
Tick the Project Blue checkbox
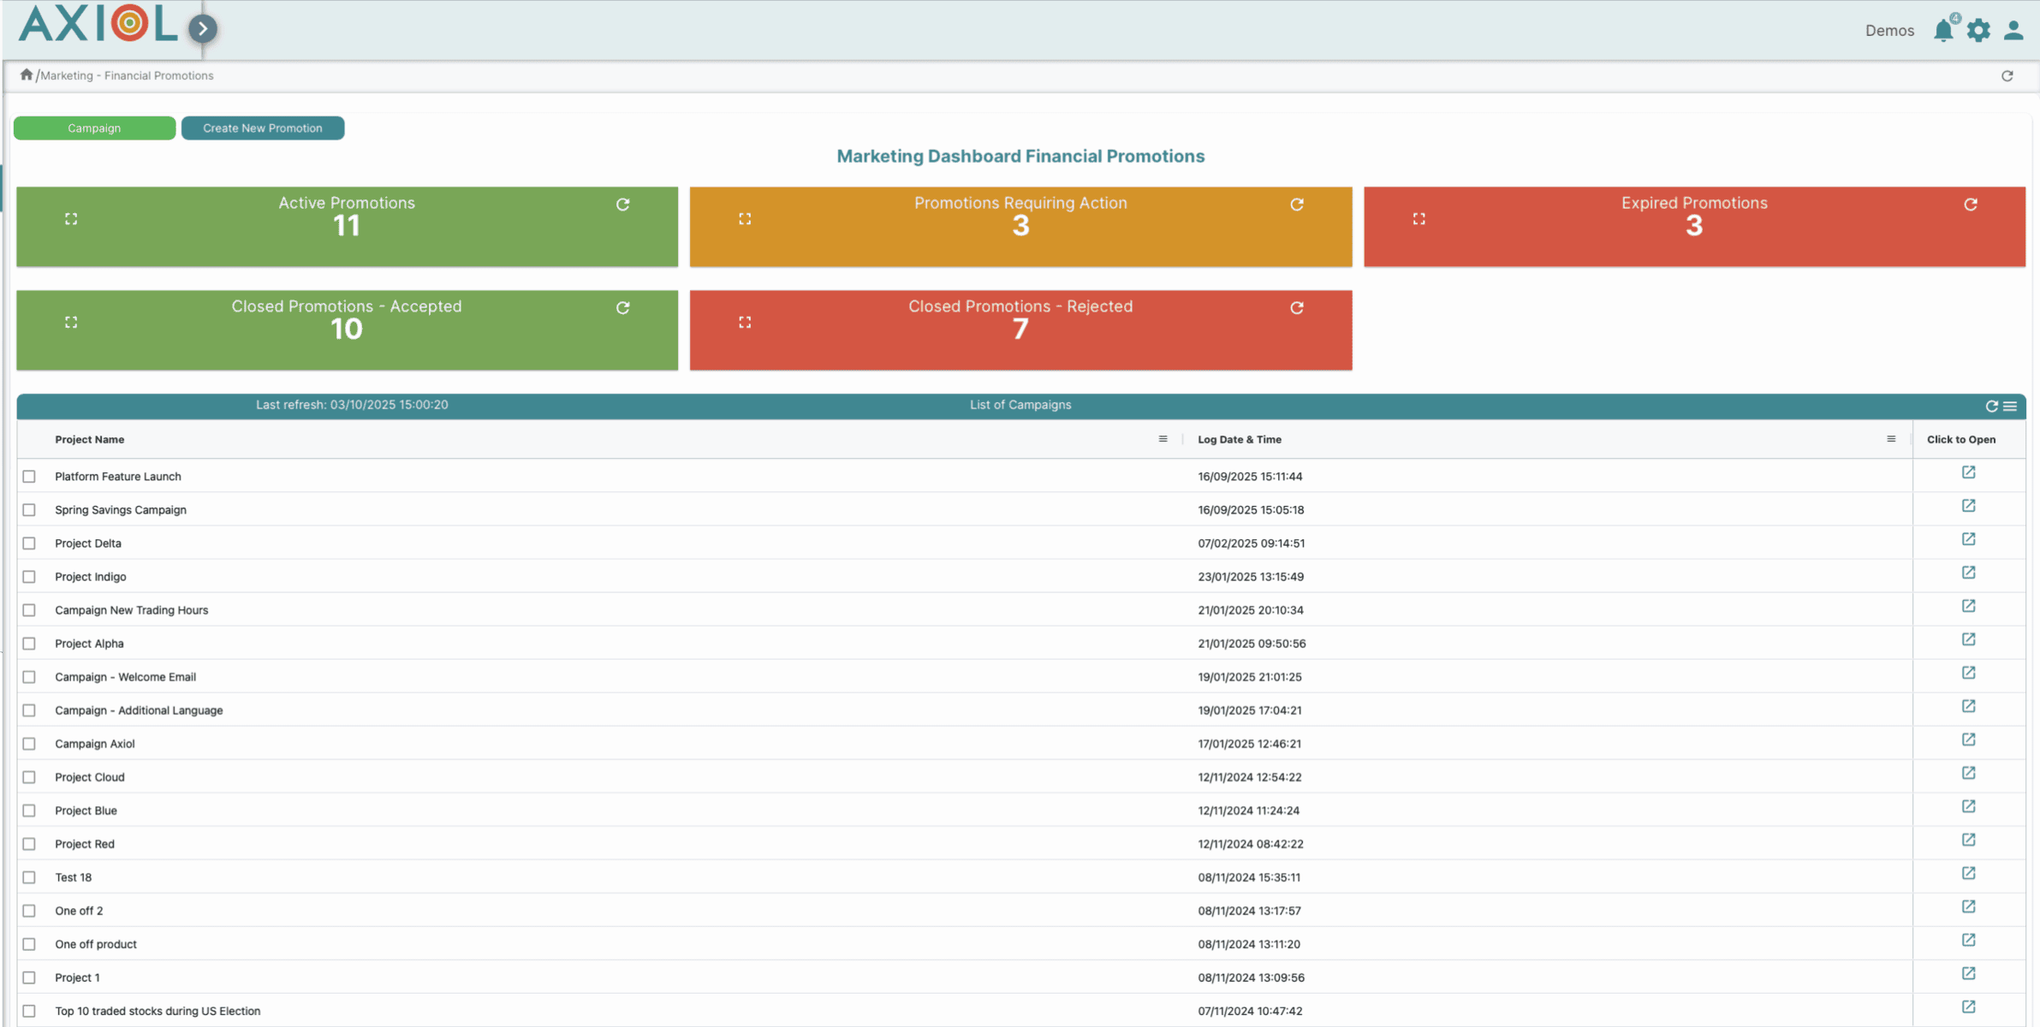click(29, 810)
